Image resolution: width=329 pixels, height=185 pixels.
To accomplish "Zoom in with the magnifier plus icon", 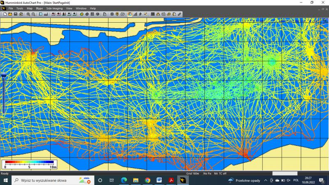I will click(28, 14).
